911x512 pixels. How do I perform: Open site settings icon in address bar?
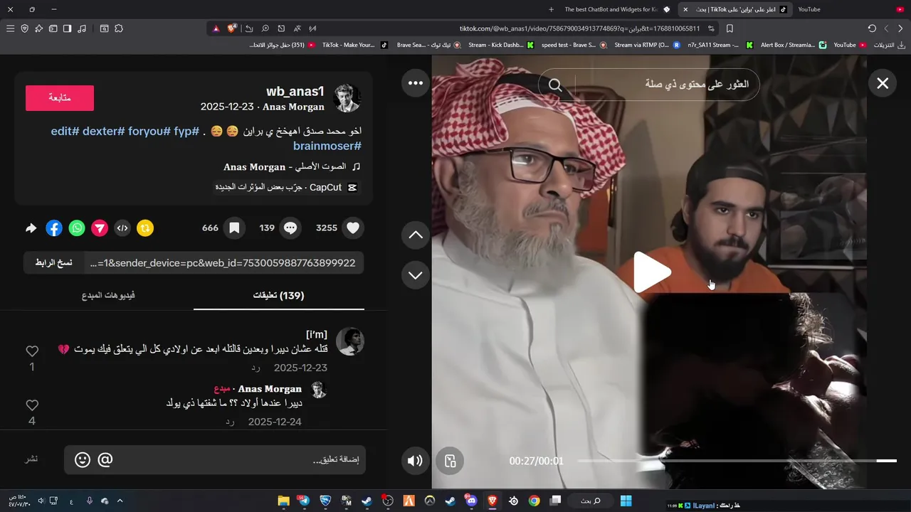pos(711,28)
